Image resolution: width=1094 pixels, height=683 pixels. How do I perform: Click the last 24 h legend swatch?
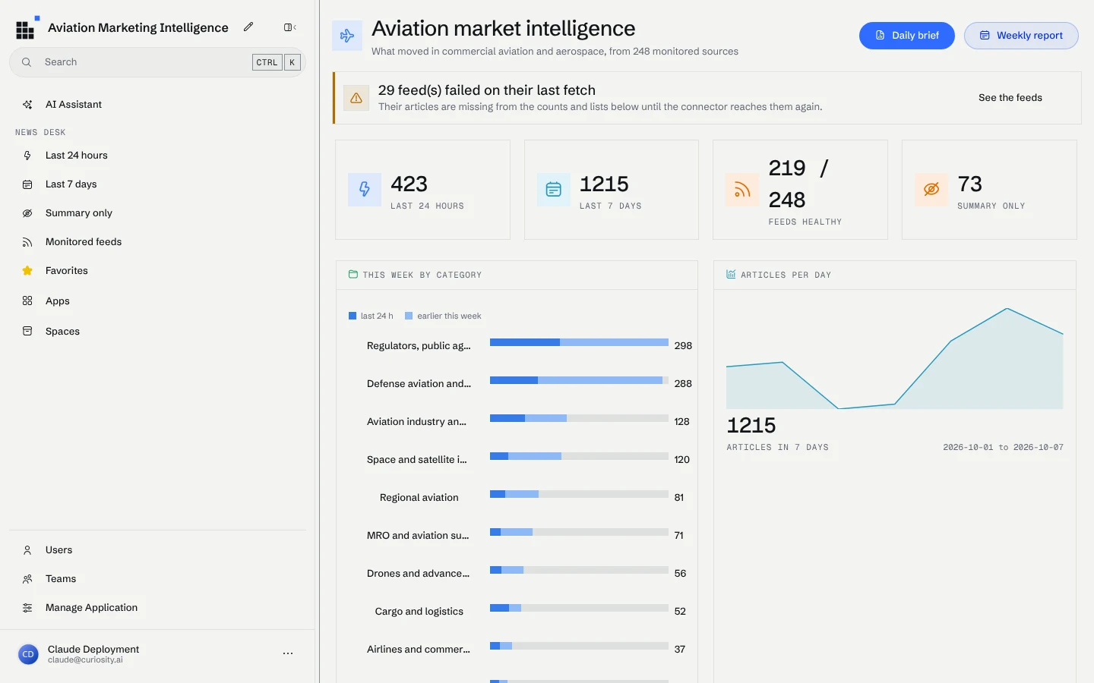(x=353, y=316)
